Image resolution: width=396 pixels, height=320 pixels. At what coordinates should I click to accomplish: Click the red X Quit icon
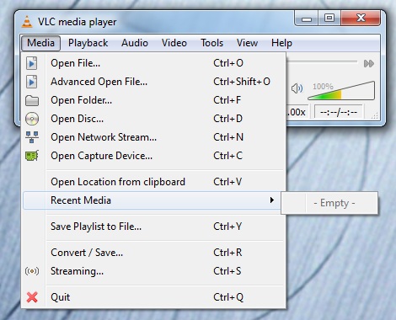tap(32, 297)
